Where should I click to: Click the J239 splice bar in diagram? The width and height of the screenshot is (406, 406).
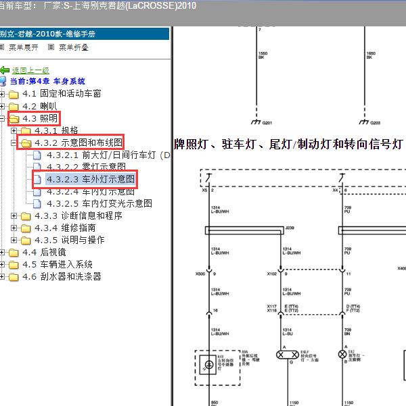click(244, 230)
